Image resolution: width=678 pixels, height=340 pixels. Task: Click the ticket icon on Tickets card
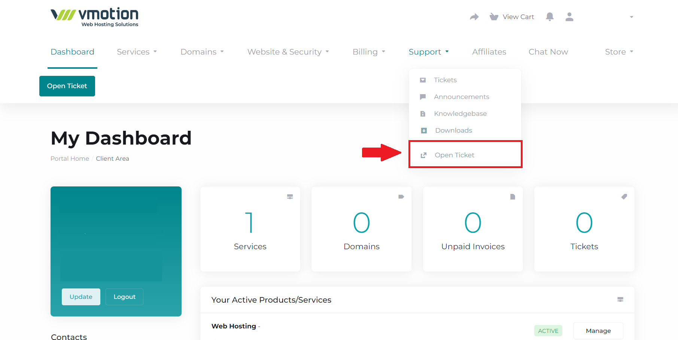(624, 197)
